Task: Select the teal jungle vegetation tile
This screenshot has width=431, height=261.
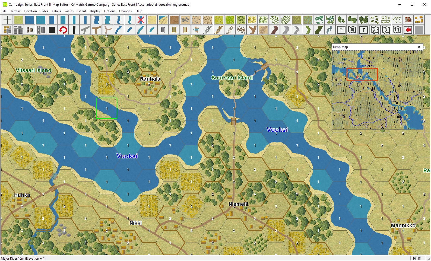Action: click(319, 20)
